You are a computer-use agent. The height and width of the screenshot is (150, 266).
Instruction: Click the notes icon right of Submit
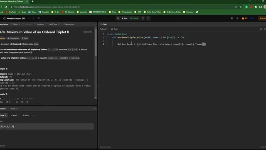pyautogui.click(x=143, y=18)
